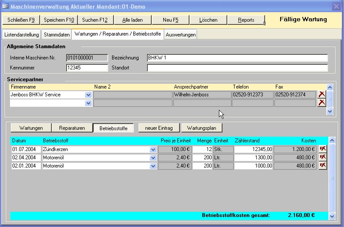Click the Ansprechpartner field Wilhelm Jenboss

tap(202, 95)
